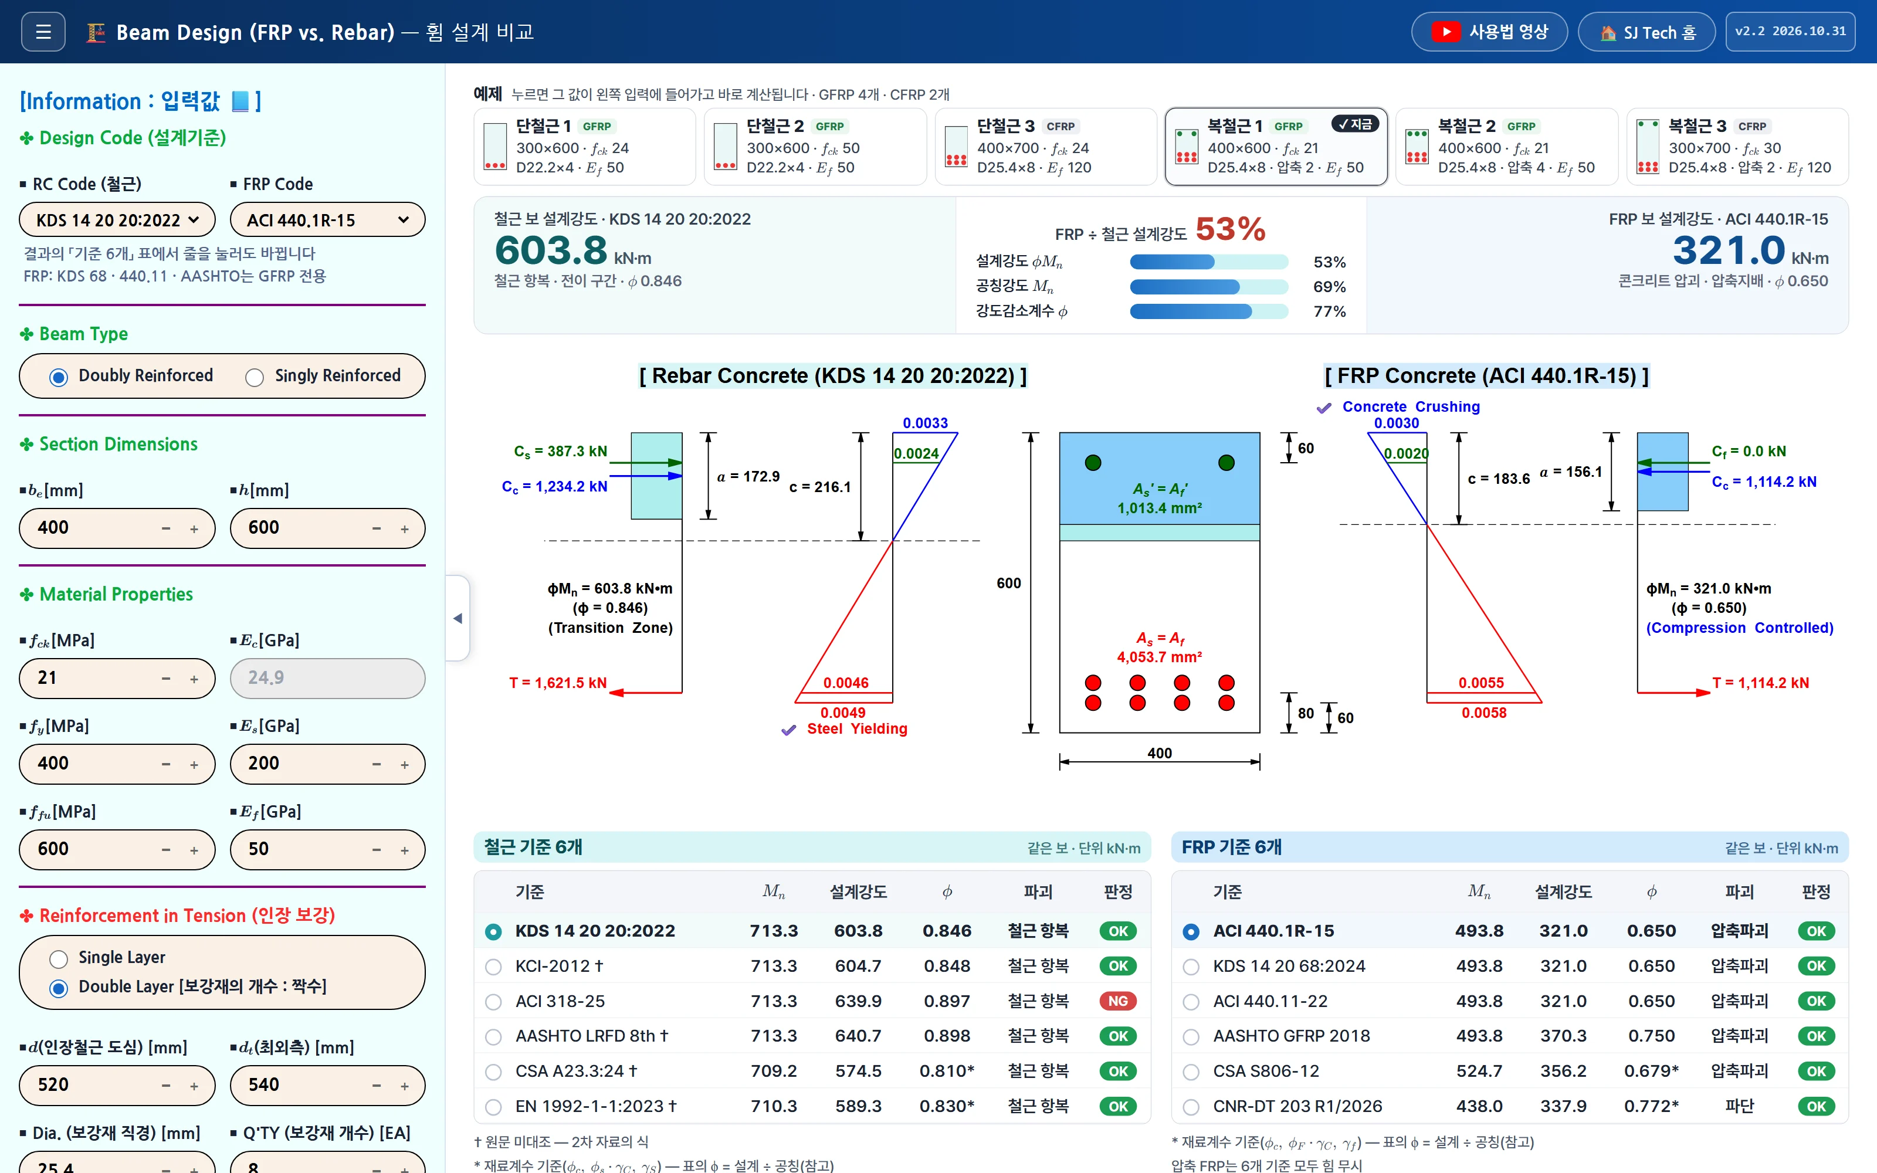Screen dimensions: 1877x1173
Task: Select CSA S806-12 row radio button
Action: point(1191,1072)
